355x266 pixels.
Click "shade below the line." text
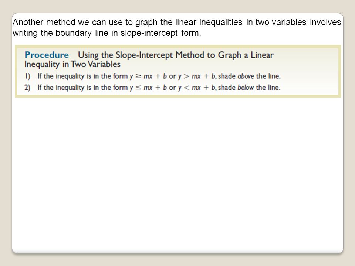(249, 88)
